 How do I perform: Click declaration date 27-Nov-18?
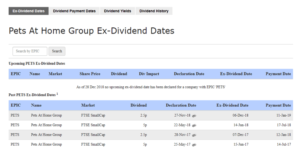pos(182,115)
